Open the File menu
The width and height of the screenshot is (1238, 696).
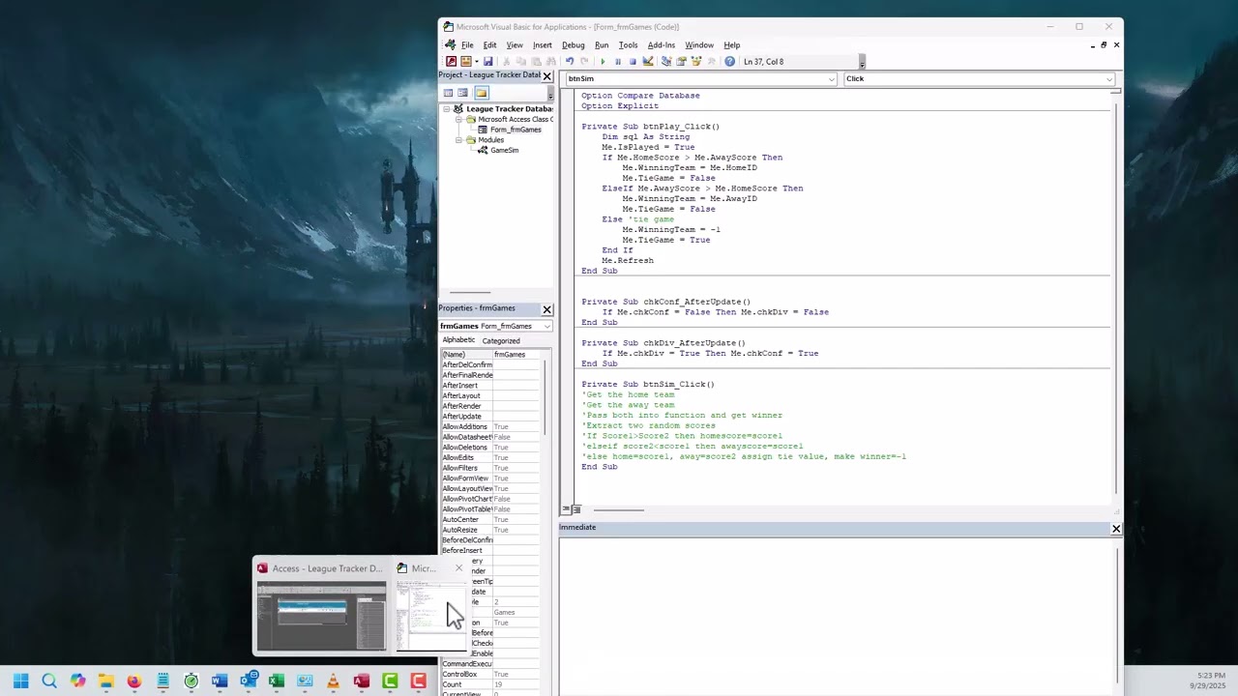coord(467,45)
